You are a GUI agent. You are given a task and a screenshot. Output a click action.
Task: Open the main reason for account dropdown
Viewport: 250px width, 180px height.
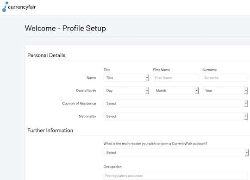click(176, 153)
